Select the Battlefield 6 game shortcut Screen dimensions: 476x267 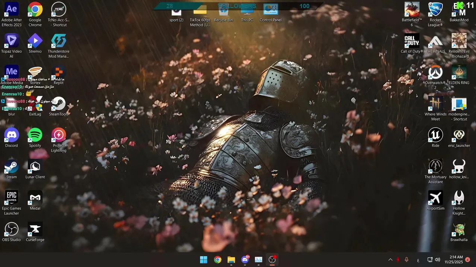[412, 15]
